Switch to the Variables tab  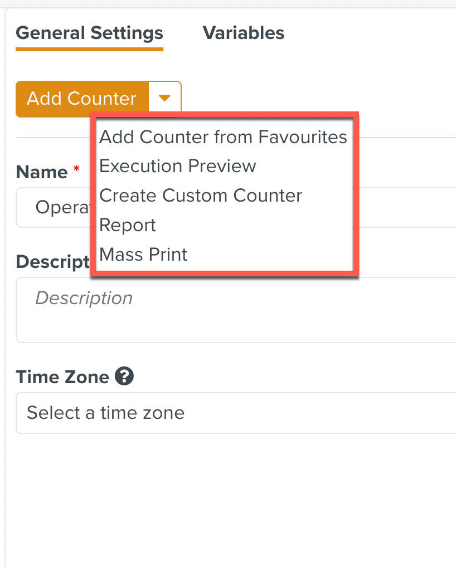pyautogui.click(x=243, y=33)
